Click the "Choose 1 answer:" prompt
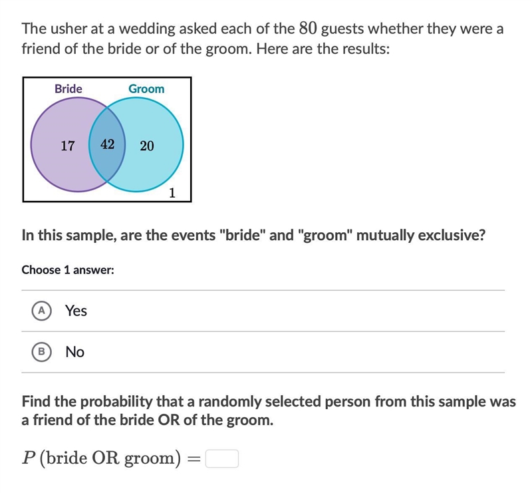Viewport: 532px width, 493px height. pos(68,270)
